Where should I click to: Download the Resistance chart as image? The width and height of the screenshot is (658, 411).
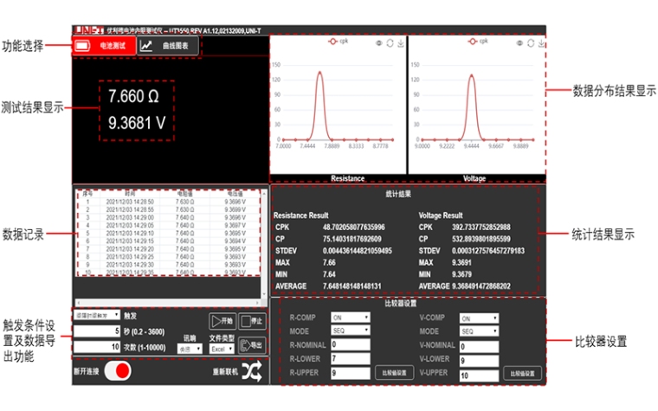(x=401, y=43)
